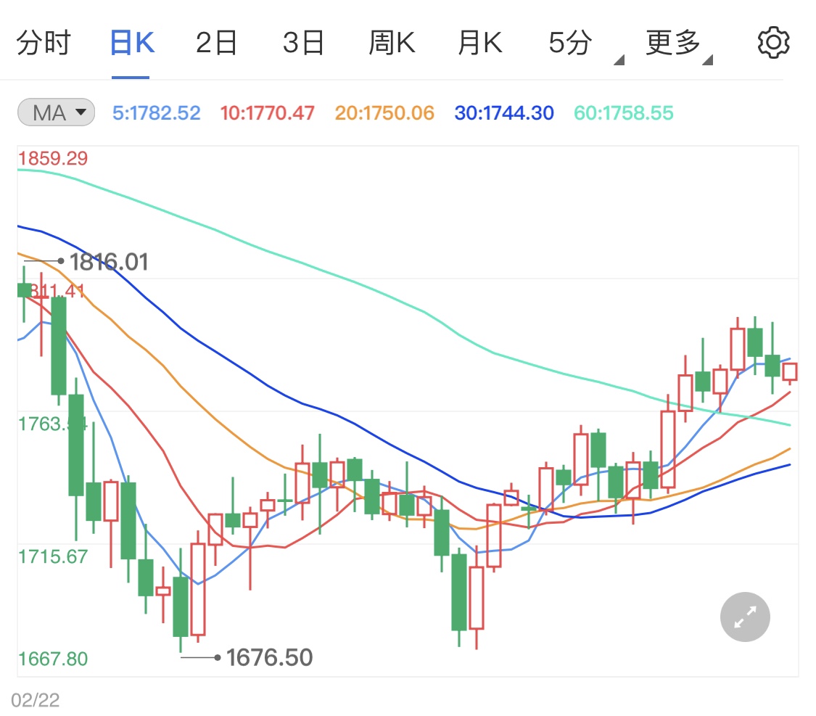The width and height of the screenshot is (816, 716).
Task: Switch to 3日 three-day tab
Action: pos(303,42)
